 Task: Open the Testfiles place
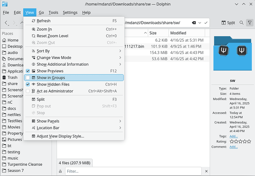coord(12,121)
